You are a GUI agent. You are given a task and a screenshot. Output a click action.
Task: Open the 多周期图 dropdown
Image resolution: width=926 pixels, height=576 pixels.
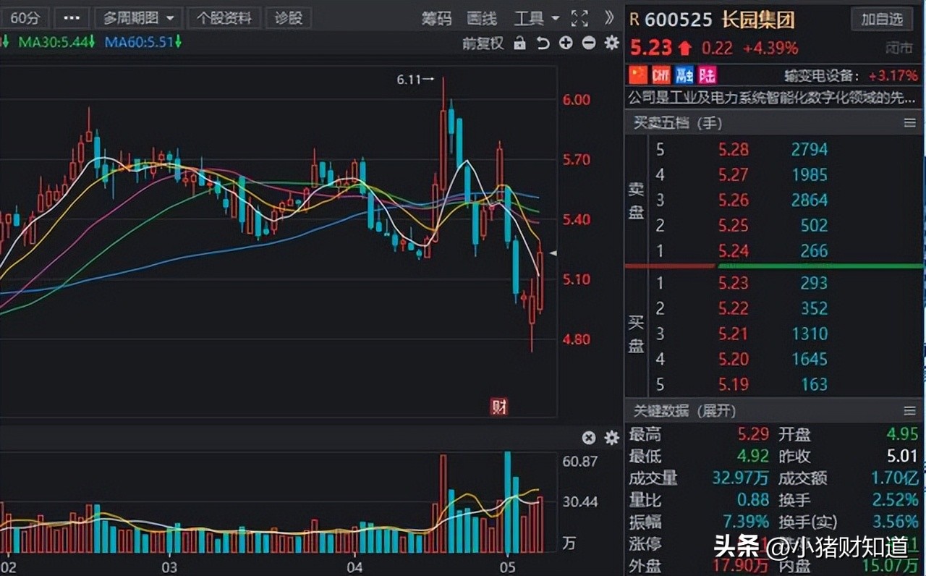click(139, 17)
